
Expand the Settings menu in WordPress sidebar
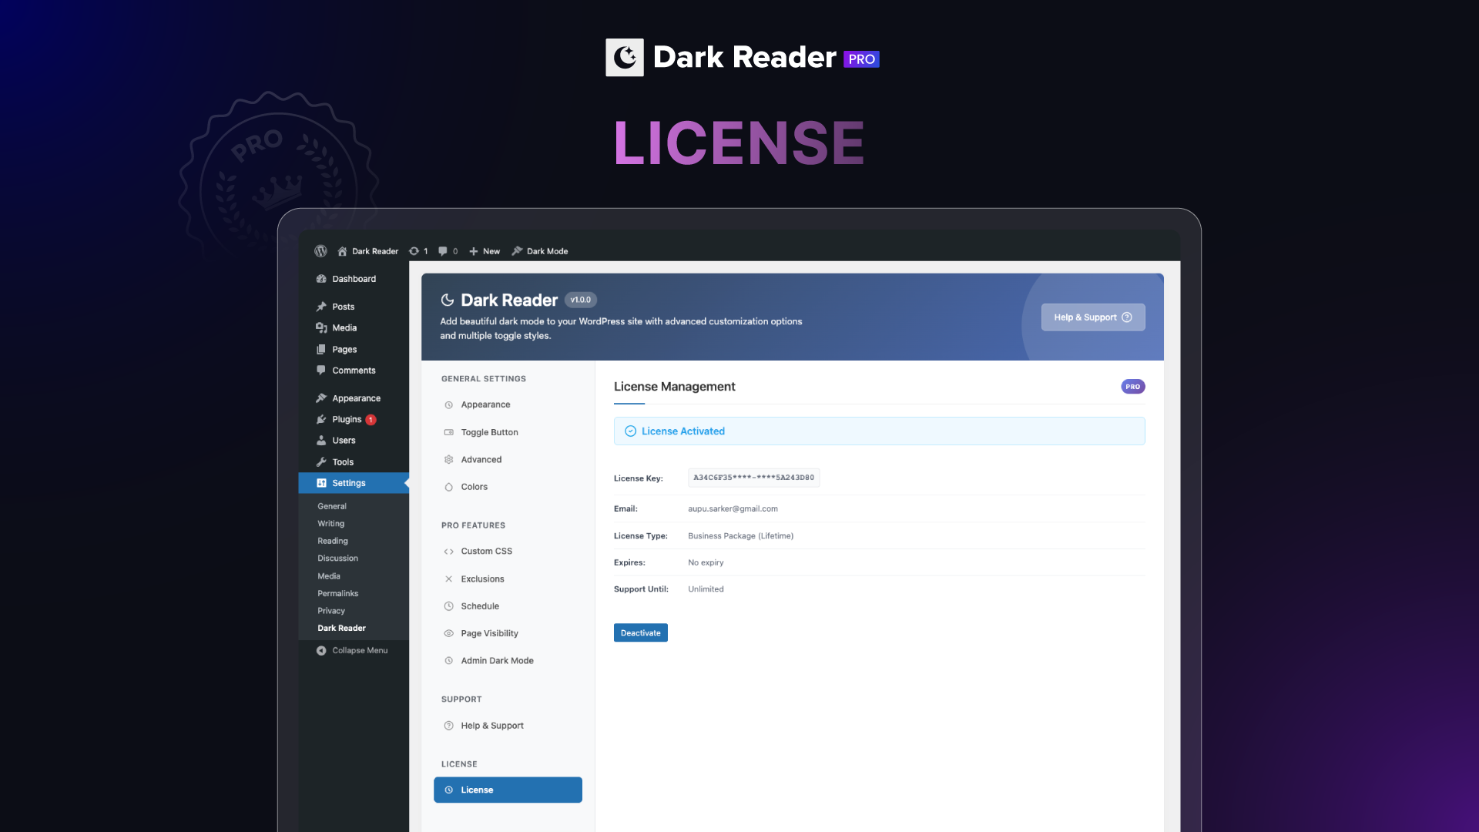point(348,482)
